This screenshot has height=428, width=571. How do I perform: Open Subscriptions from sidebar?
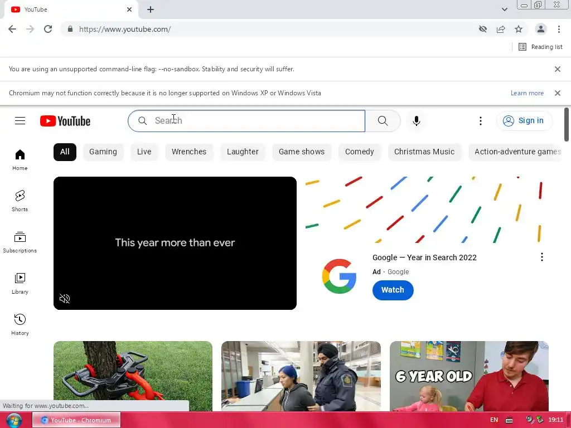[x=20, y=242]
